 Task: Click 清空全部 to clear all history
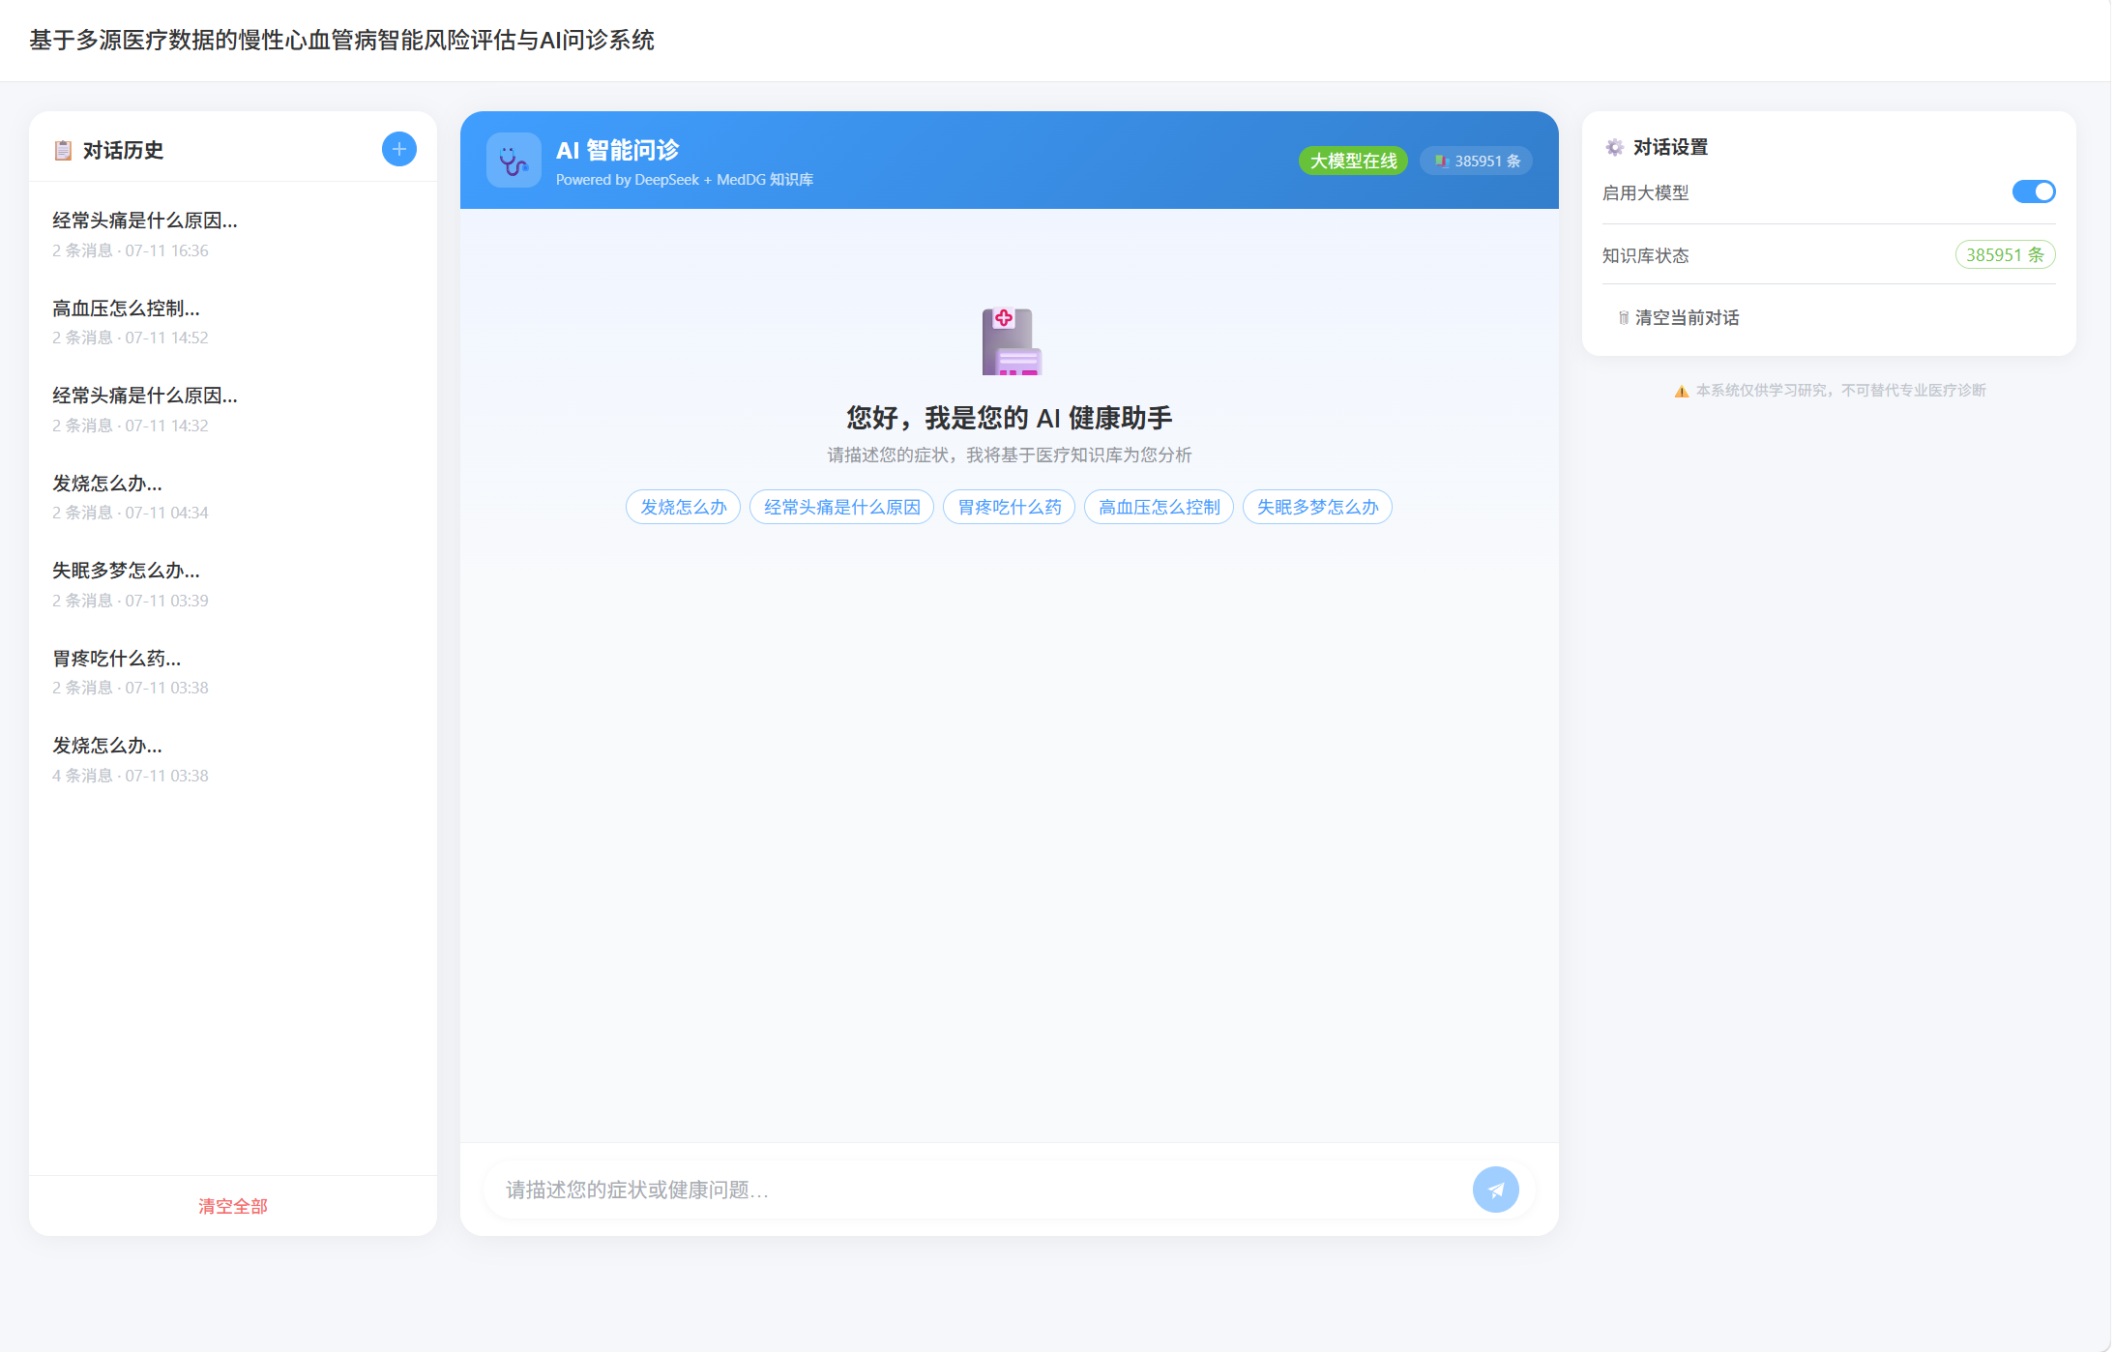click(233, 1206)
